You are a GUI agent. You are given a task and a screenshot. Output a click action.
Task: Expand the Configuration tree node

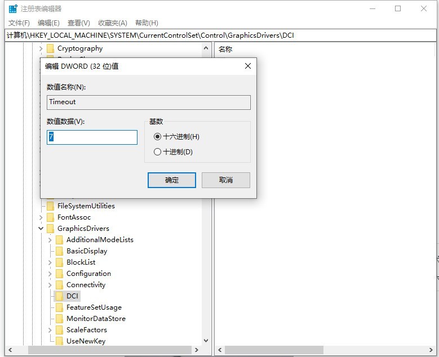pyautogui.click(x=50, y=274)
